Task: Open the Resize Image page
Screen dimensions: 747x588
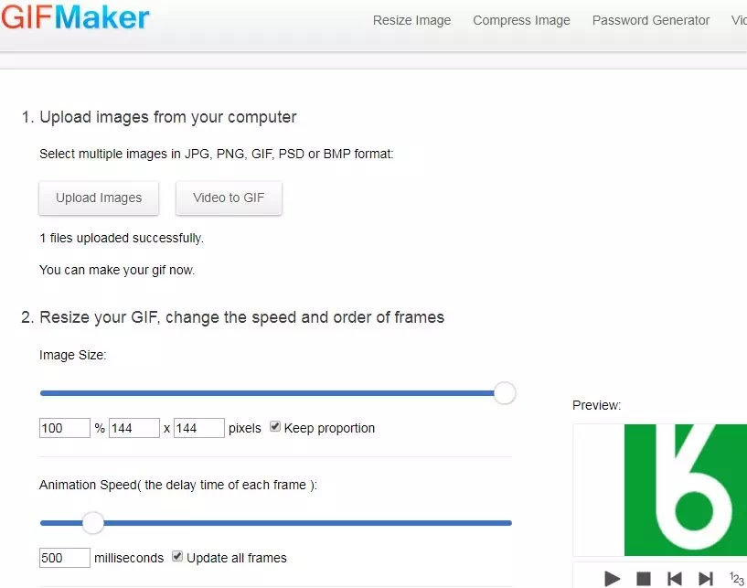Action: point(411,20)
